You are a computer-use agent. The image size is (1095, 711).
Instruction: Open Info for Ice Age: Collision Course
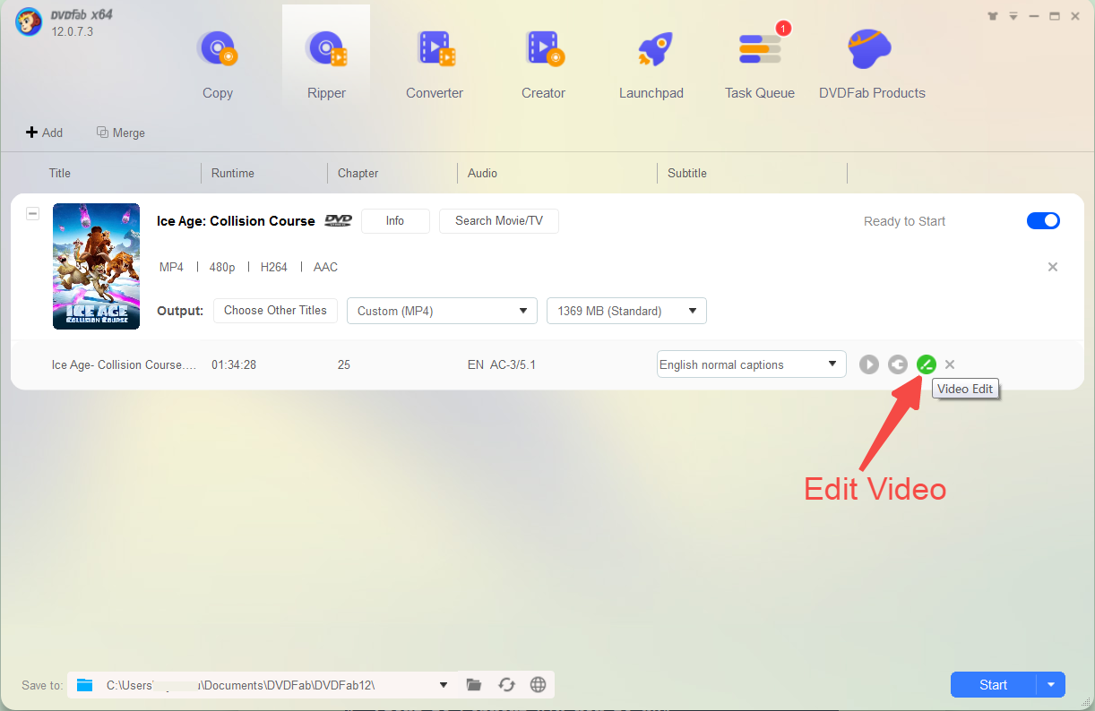(395, 221)
